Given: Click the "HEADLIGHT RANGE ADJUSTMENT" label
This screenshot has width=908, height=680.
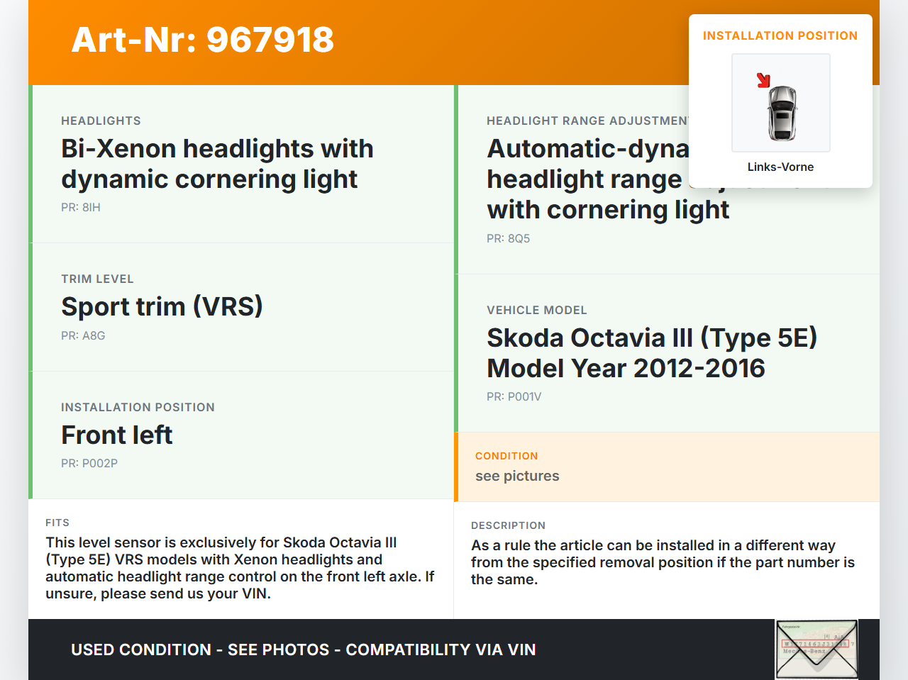Looking at the screenshot, I should pos(587,121).
